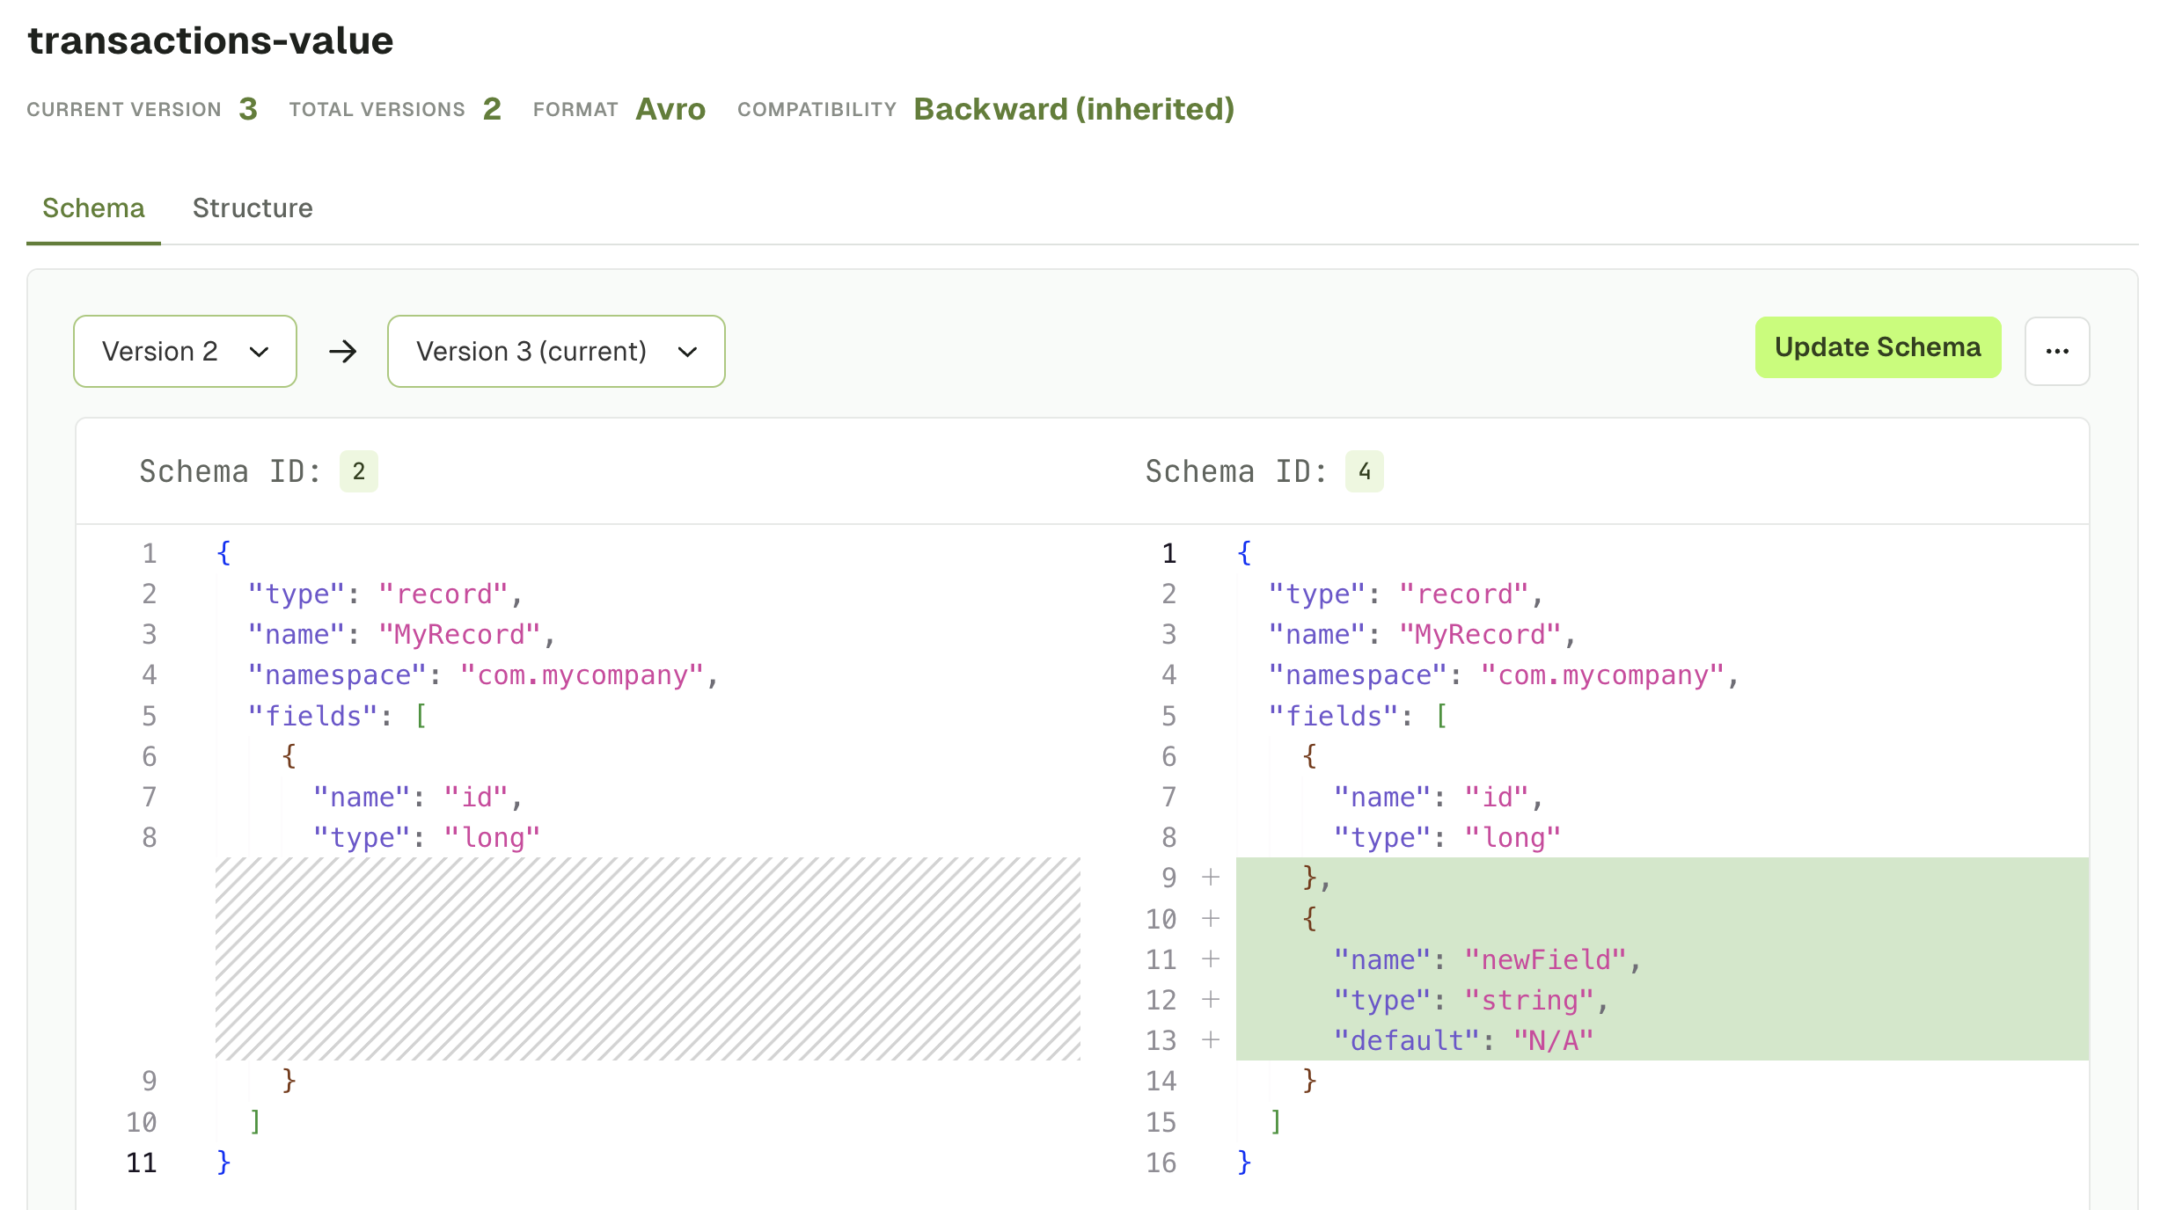
Task: Expand the Version 2 dropdown selector
Action: coord(181,351)
